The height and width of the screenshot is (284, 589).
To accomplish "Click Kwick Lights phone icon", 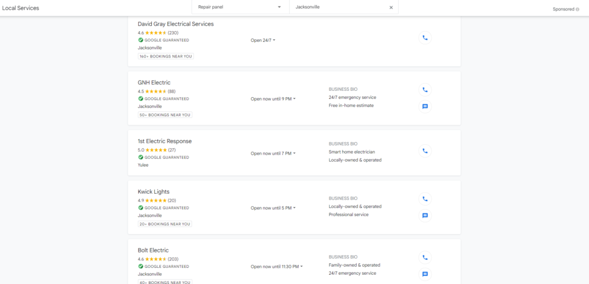I will pos(425,199).
